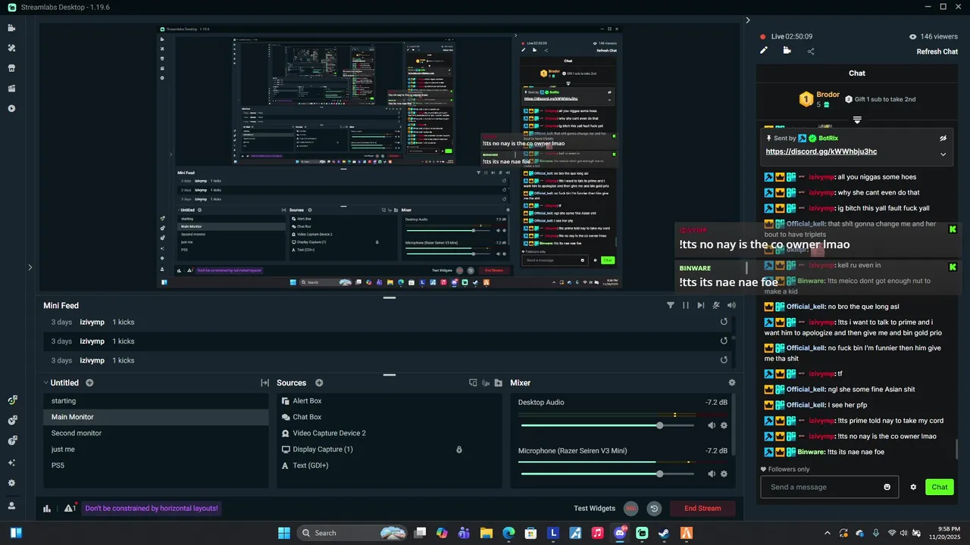Open studio mode icon in Sources header
This screenshot has height=545, width=970.
(x=473, y=383)
